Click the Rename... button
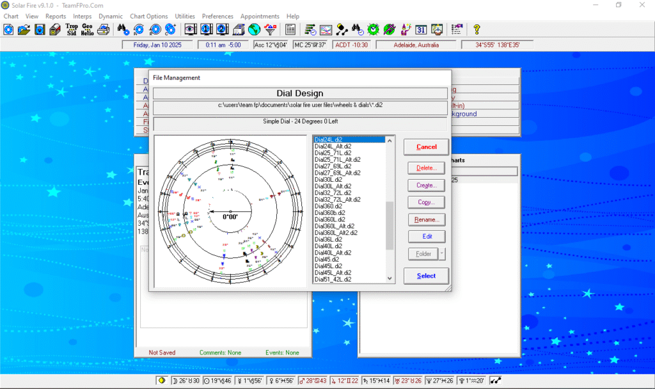 426,219
